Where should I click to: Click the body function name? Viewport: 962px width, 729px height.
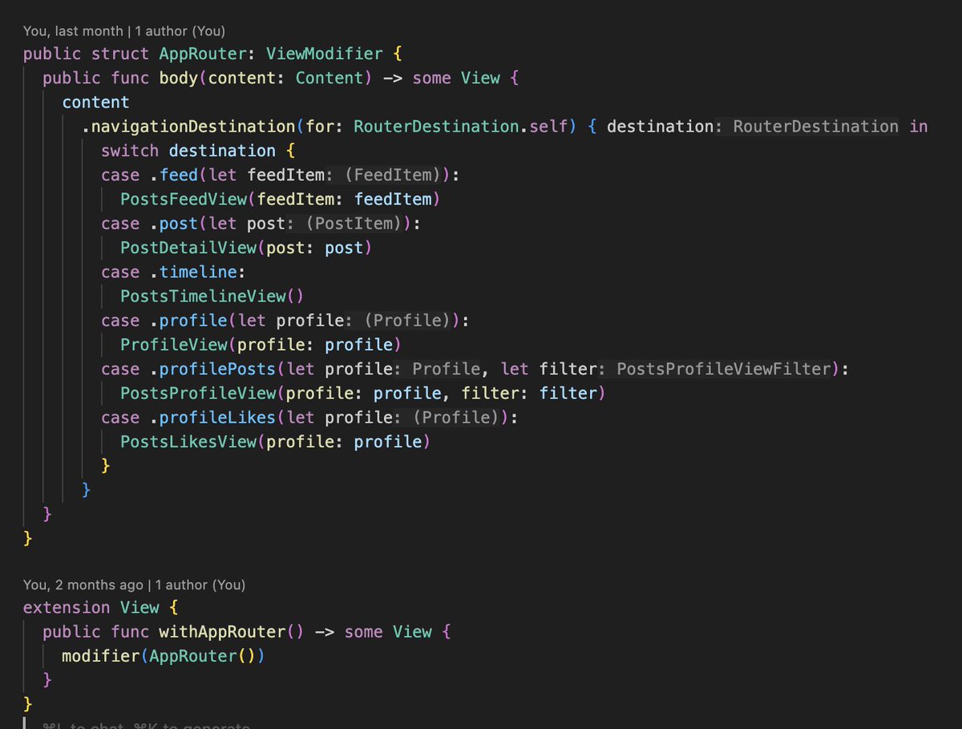click(179, 78)
